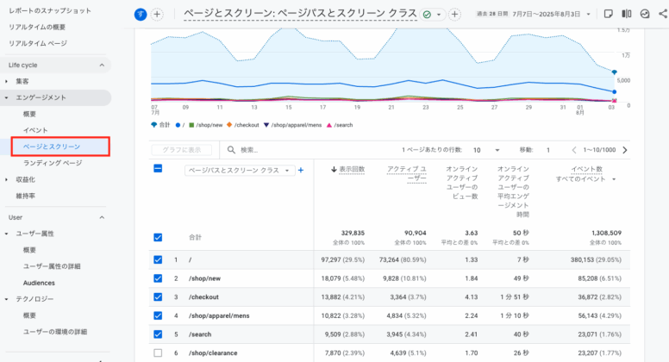Click the グラフに表示 button
The image size is (669, 362).
coord(181,150)
